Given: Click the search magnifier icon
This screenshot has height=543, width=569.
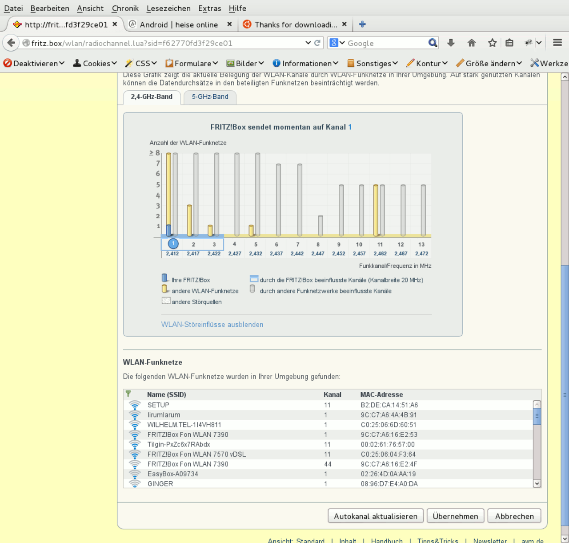Looking at the screenshot, I should tap(433, 43).
